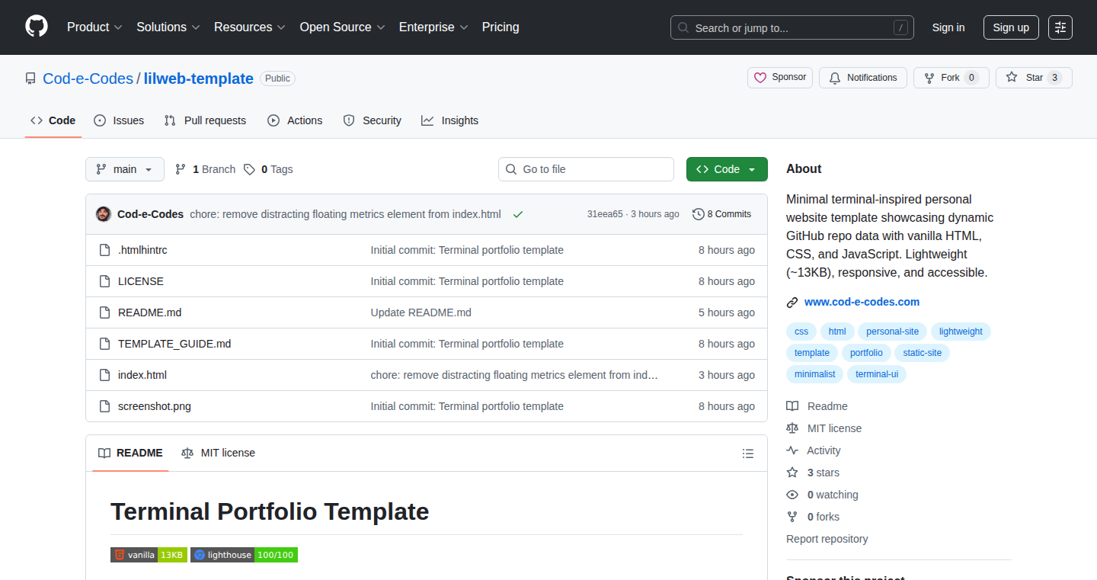
Task: Click the Go to file input
Action: [x=586, y=169]
